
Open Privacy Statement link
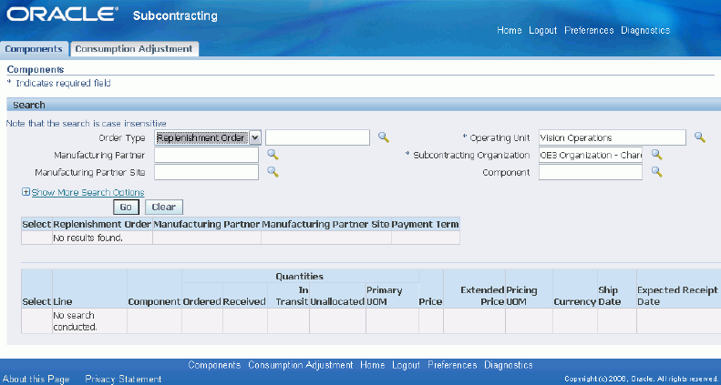coord(123,379)
